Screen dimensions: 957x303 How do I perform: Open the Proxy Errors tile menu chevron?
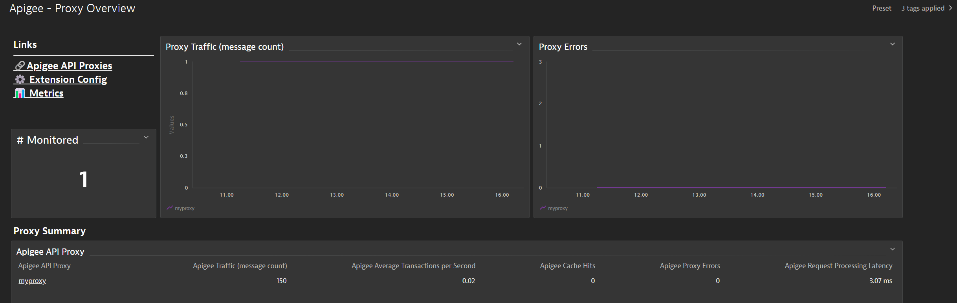coord(893,44)
